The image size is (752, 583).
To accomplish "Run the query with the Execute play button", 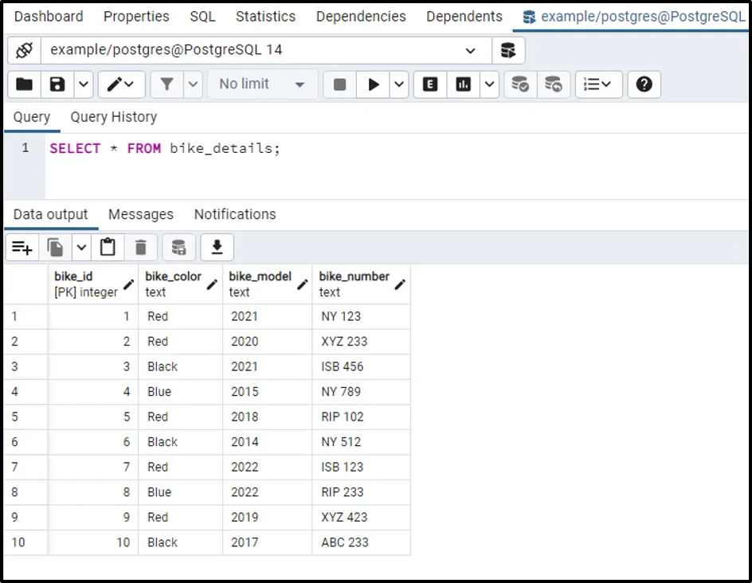I will pos(373,84).
